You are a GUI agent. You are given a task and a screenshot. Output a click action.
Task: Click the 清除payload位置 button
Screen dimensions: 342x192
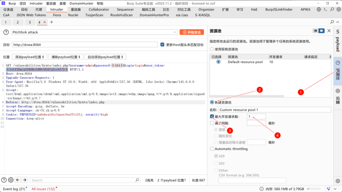pyautogui.click(x=66, y=57)
